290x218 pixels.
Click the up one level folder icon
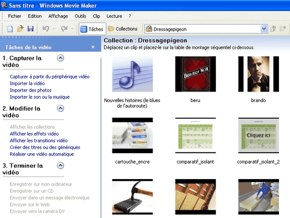[273, 29]
